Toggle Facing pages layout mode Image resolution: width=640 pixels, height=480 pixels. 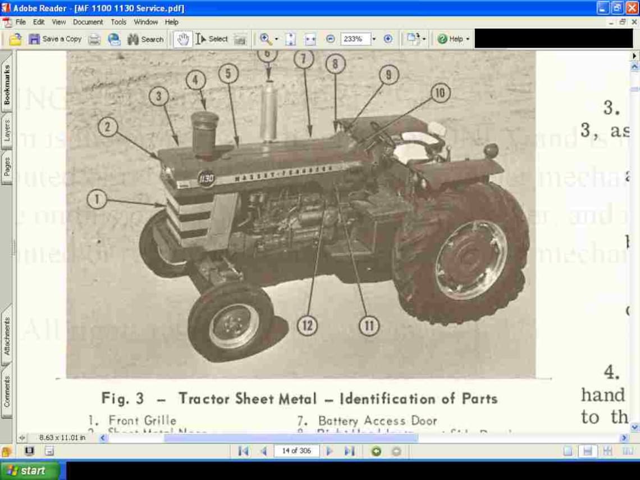click(607, 451)
